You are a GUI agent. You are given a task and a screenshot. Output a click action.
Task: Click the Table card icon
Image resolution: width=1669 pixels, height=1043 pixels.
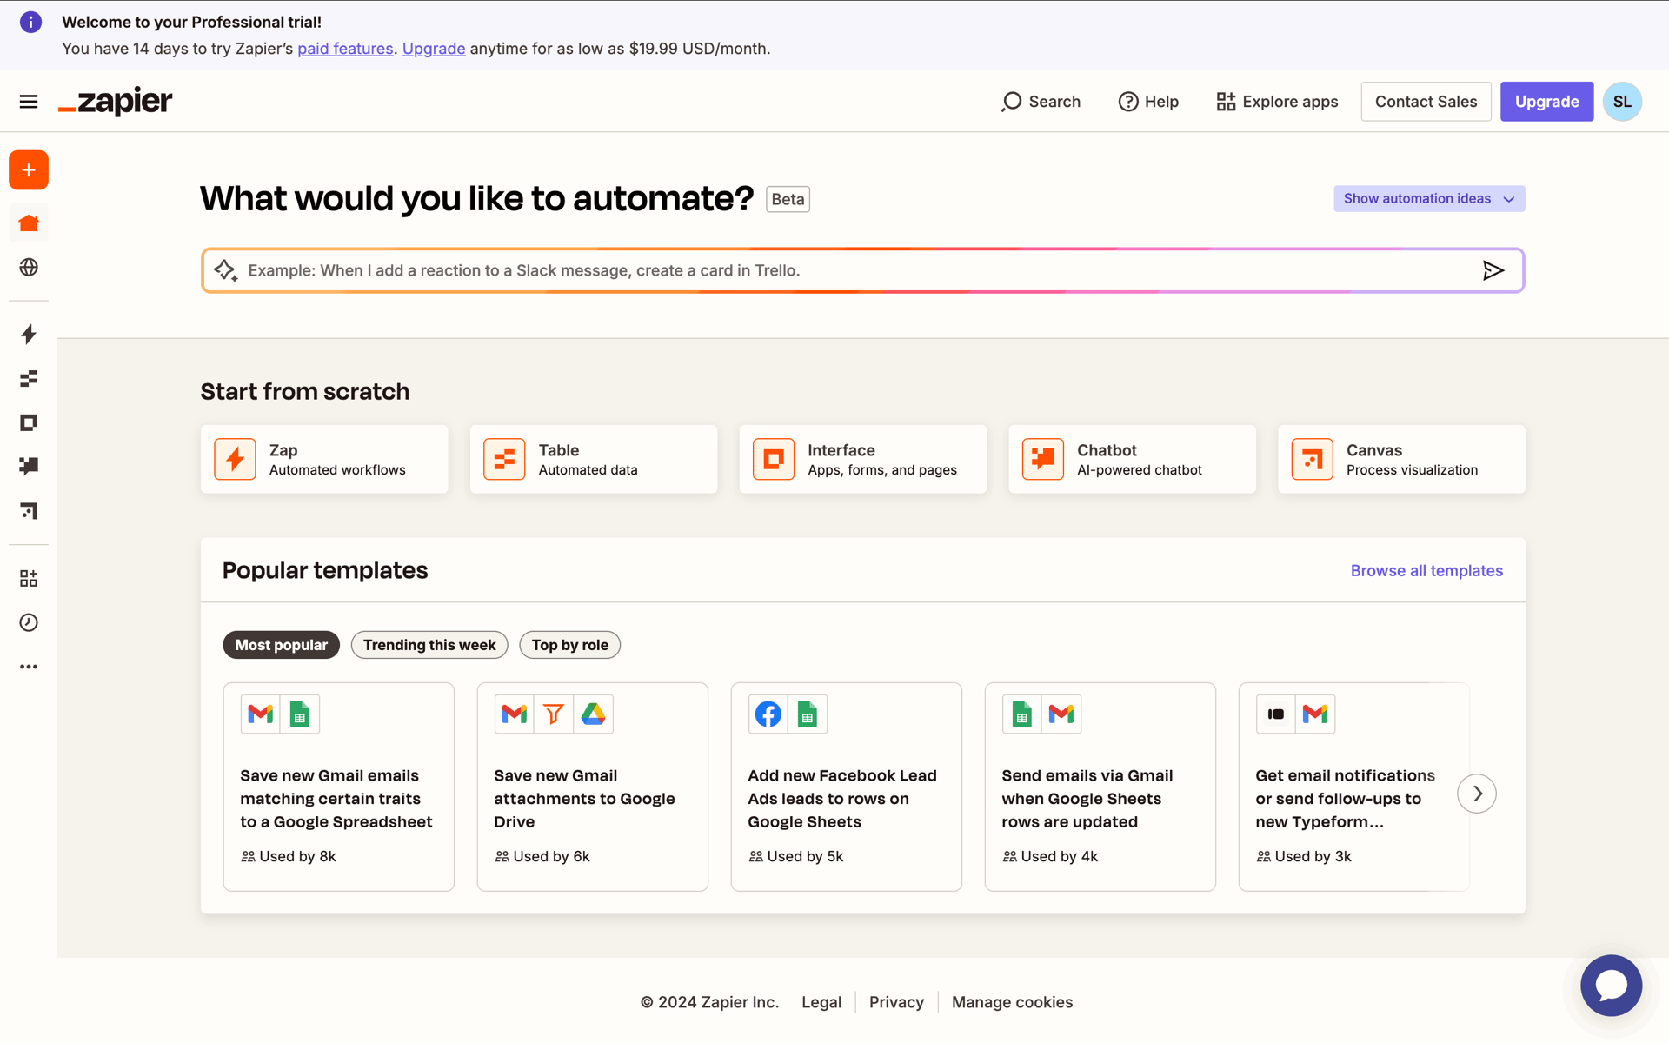pyautogui.click(x=504, y=459)
